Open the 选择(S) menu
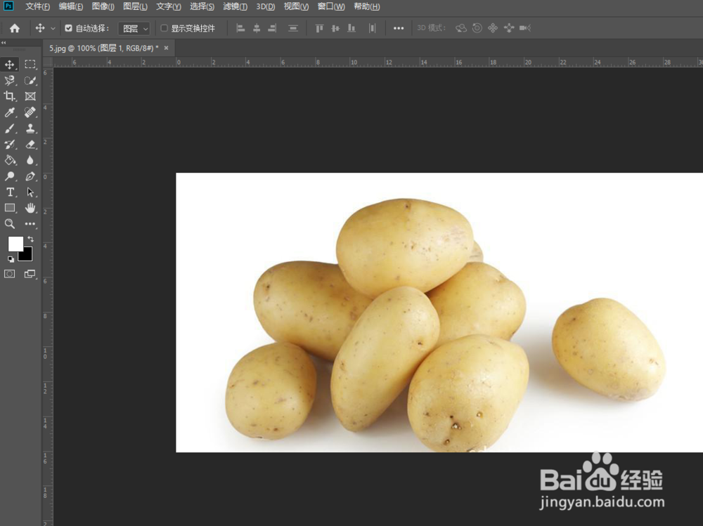The width and height of the screenshot is (703, 526). [202, 7]
